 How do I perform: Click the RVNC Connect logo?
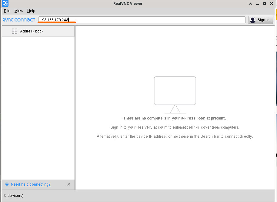pos(19,20)
